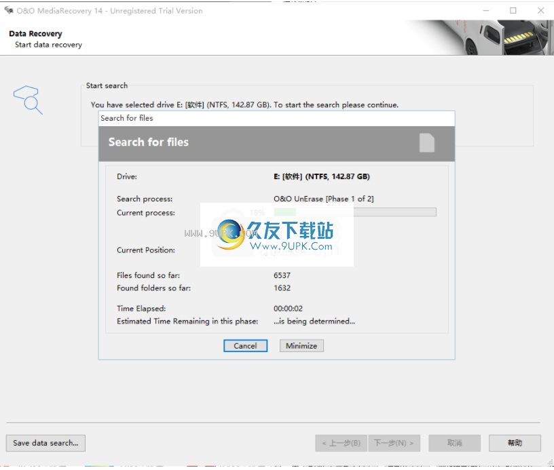Click the 'Search process:' label
554x470 pixels.
pyautogui.click(x=145, y=199)
